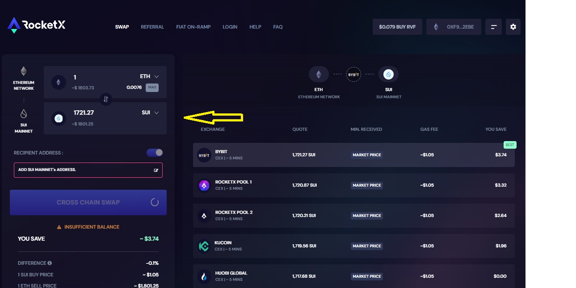Viewport: 576px width, 288px height.
Task: Open the ETH token dropdown
Action: (x=150, y=76)
